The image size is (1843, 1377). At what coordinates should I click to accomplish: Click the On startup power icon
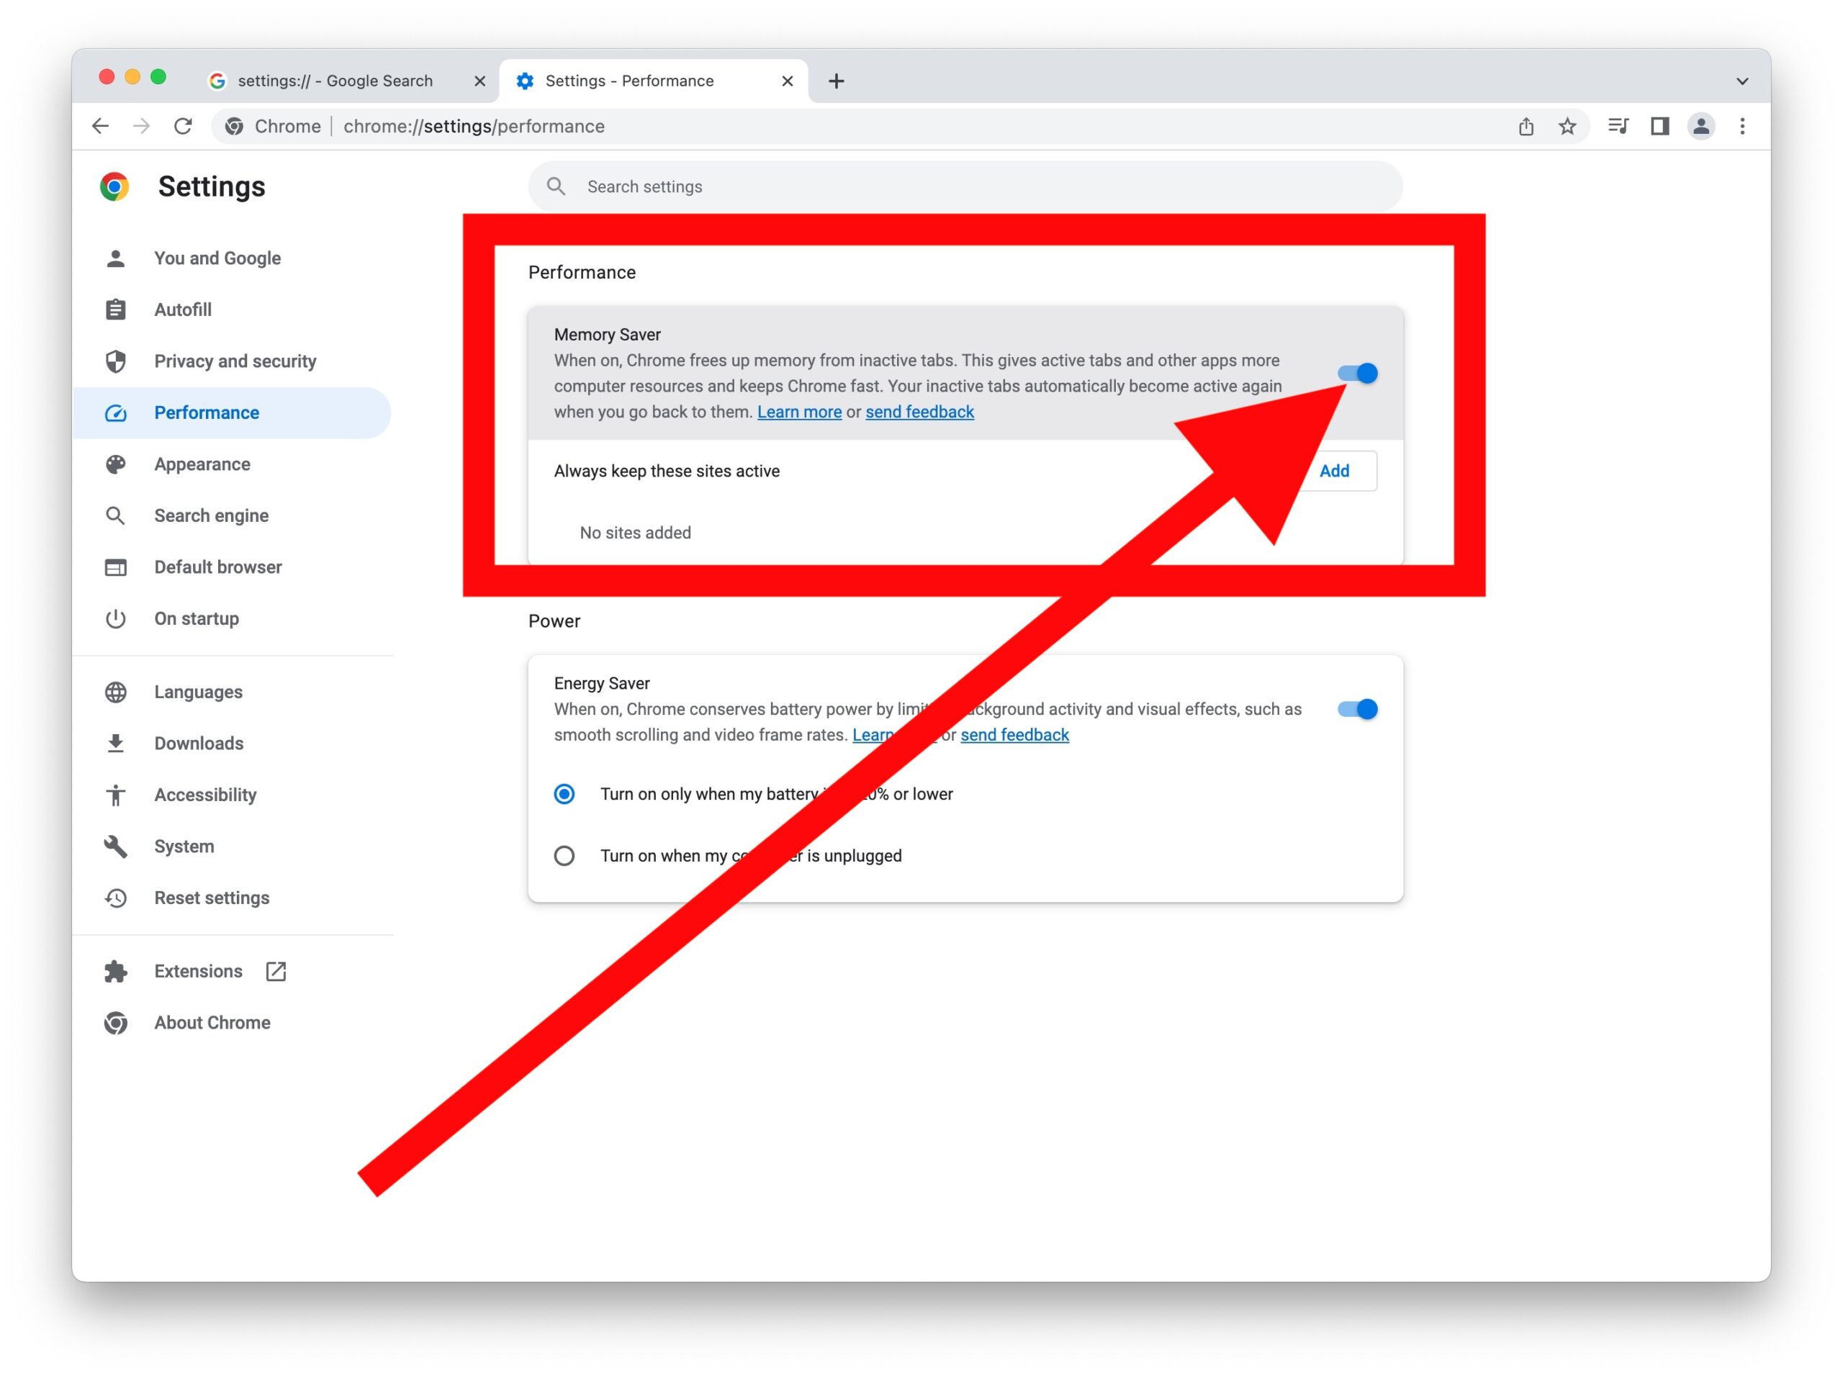click(x=116, y=618)
